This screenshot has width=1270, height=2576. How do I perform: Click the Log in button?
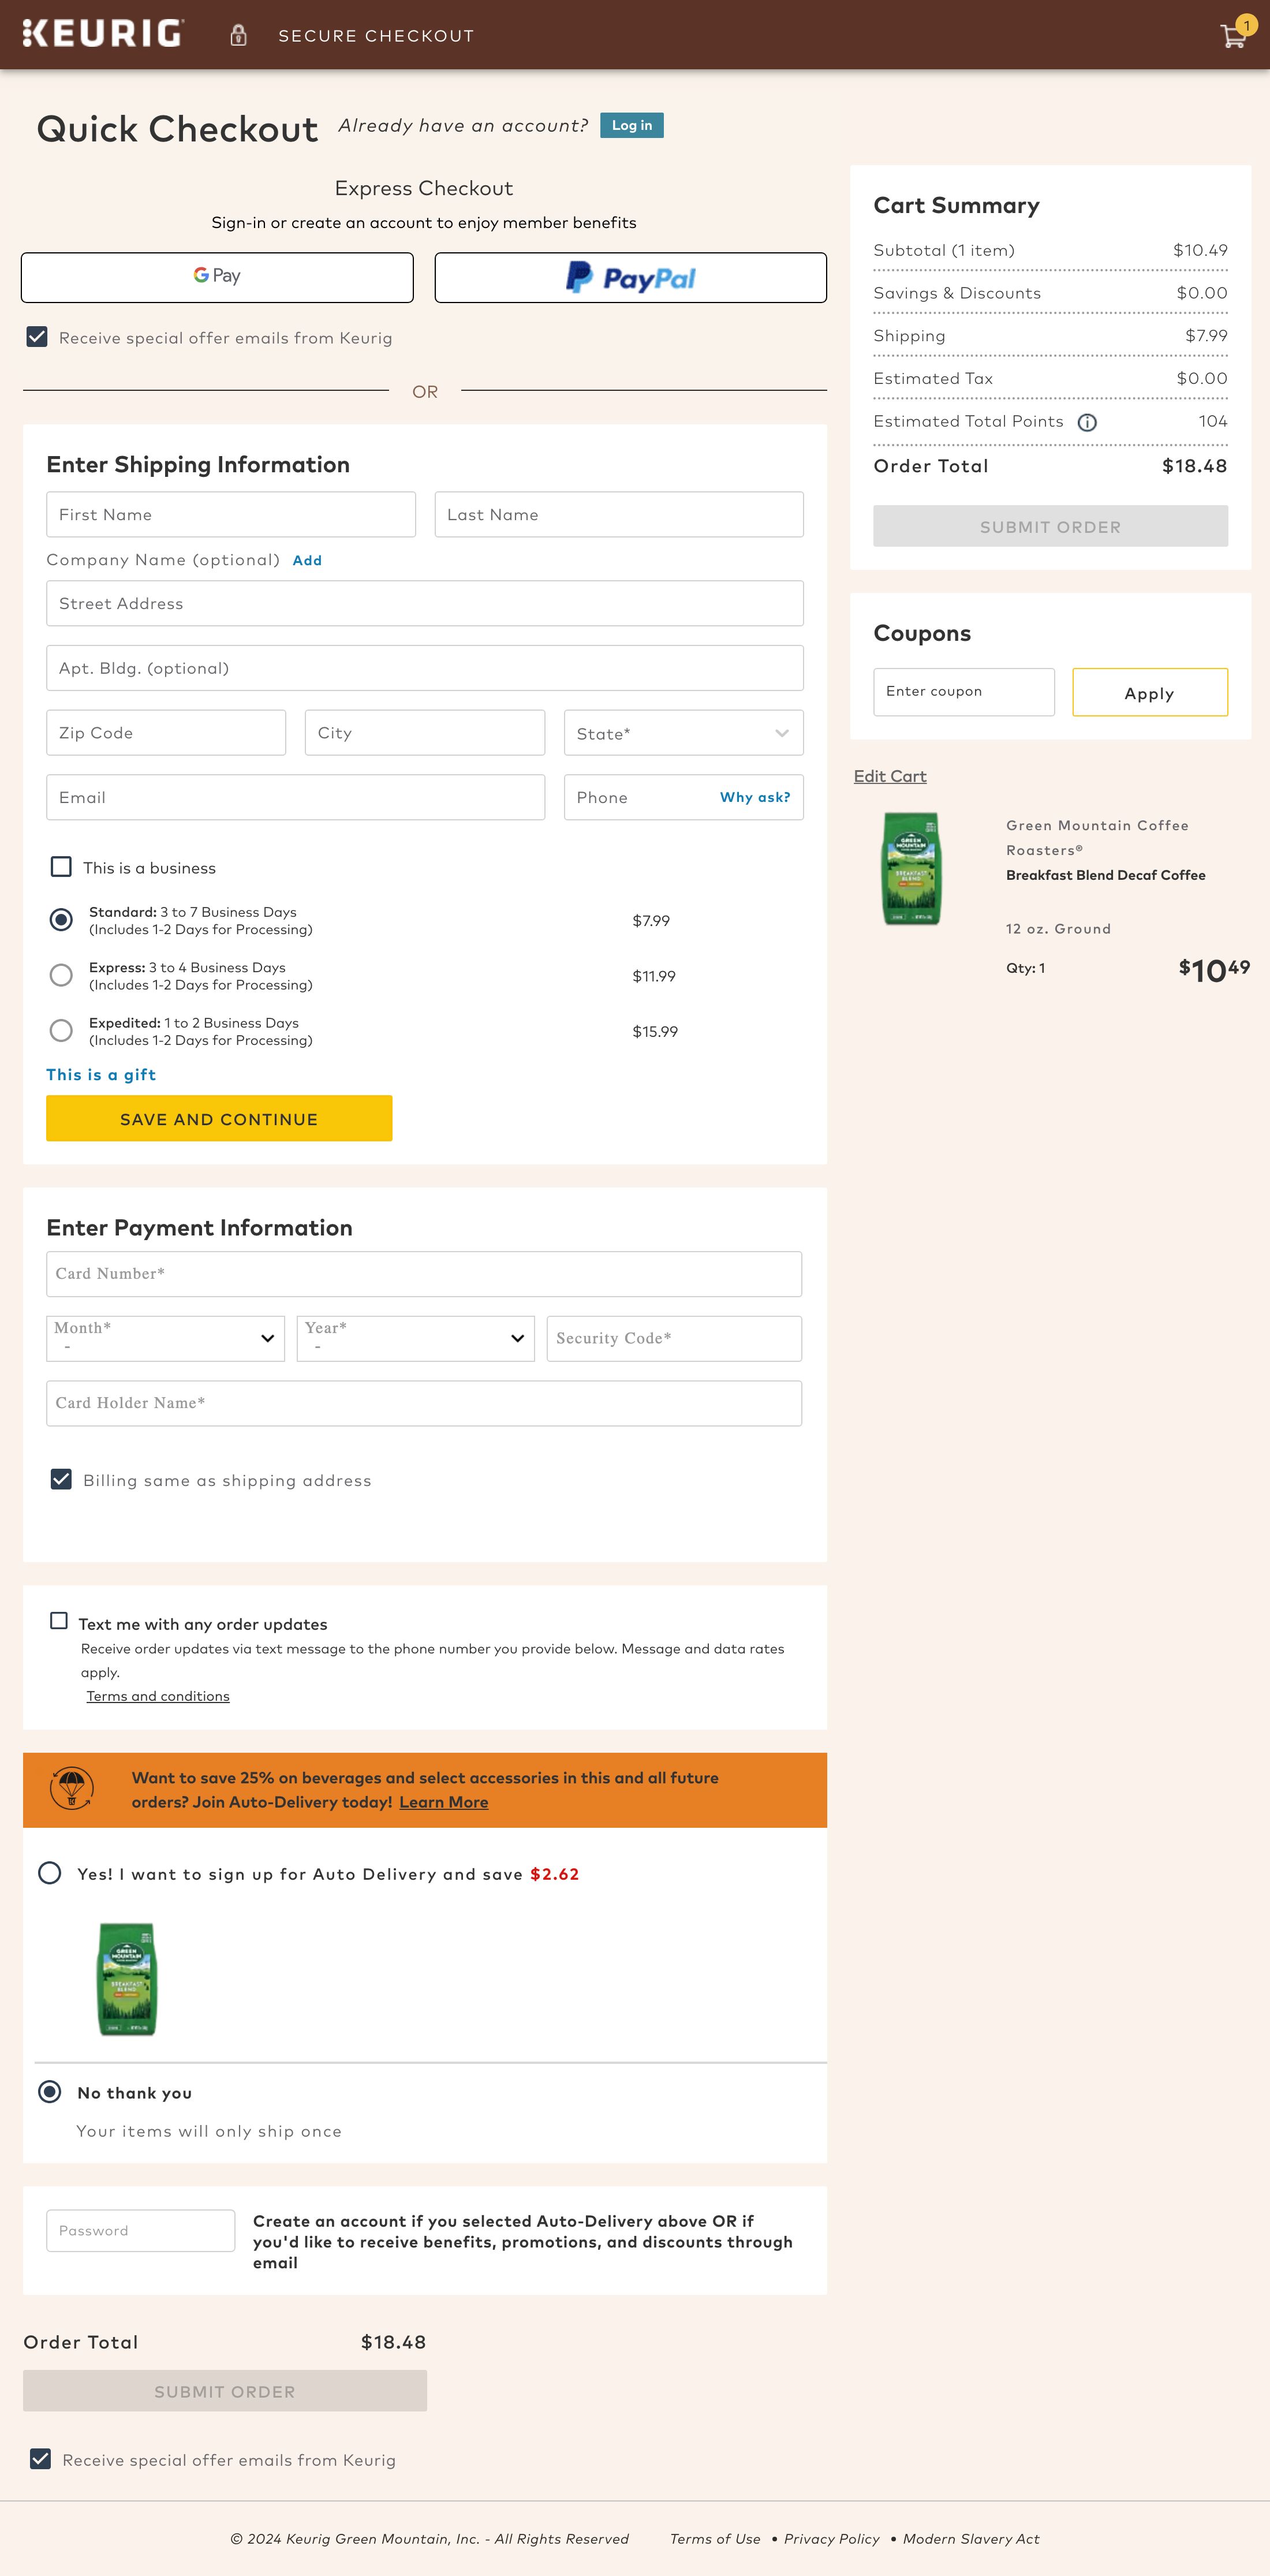(631, 125)
